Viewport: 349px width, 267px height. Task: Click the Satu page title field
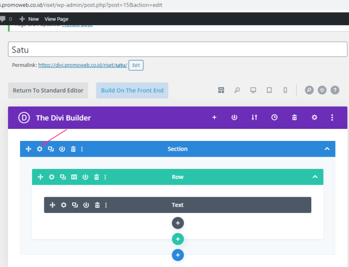tap(178, 49)
